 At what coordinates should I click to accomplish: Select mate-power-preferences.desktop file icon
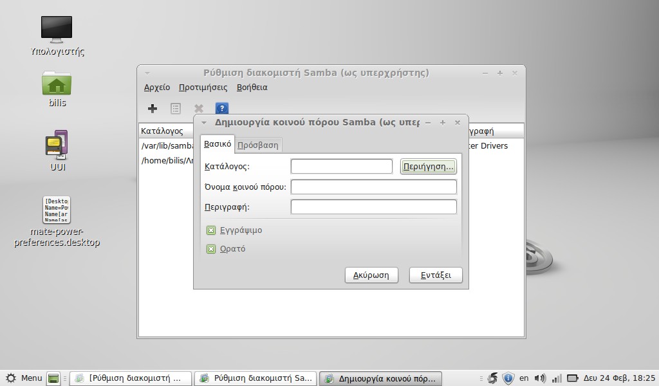57,210
